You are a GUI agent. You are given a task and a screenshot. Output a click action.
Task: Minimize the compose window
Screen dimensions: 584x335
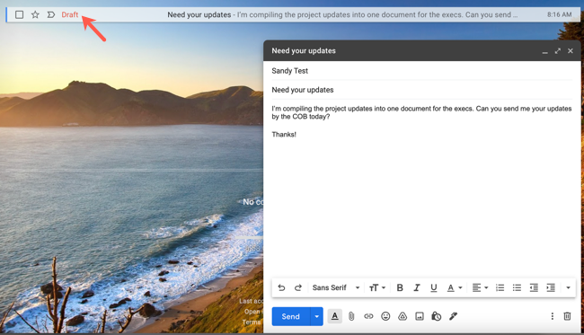(x=544, y=51)
